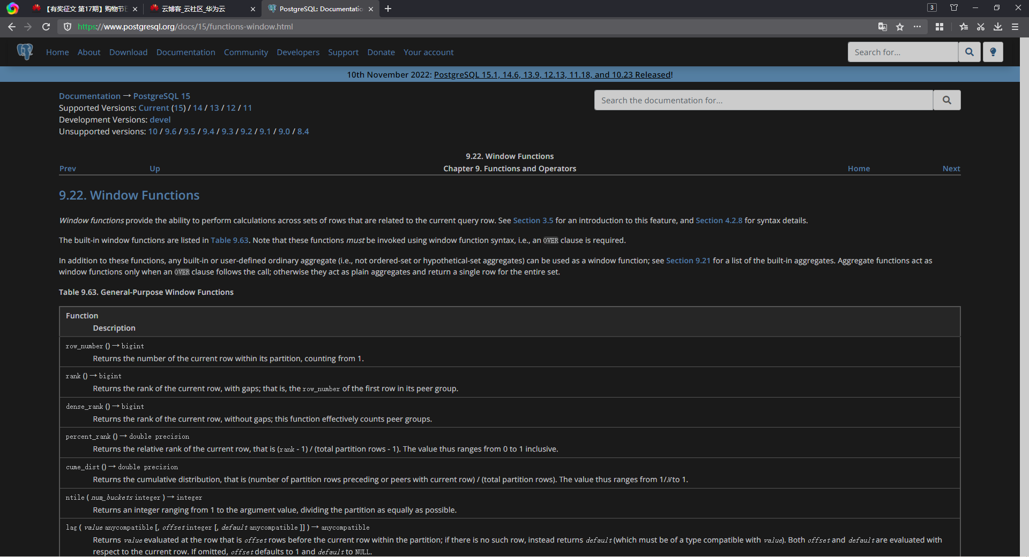Open the Donate menu item
1029x557 pixels.
click(x=381, y=52)
